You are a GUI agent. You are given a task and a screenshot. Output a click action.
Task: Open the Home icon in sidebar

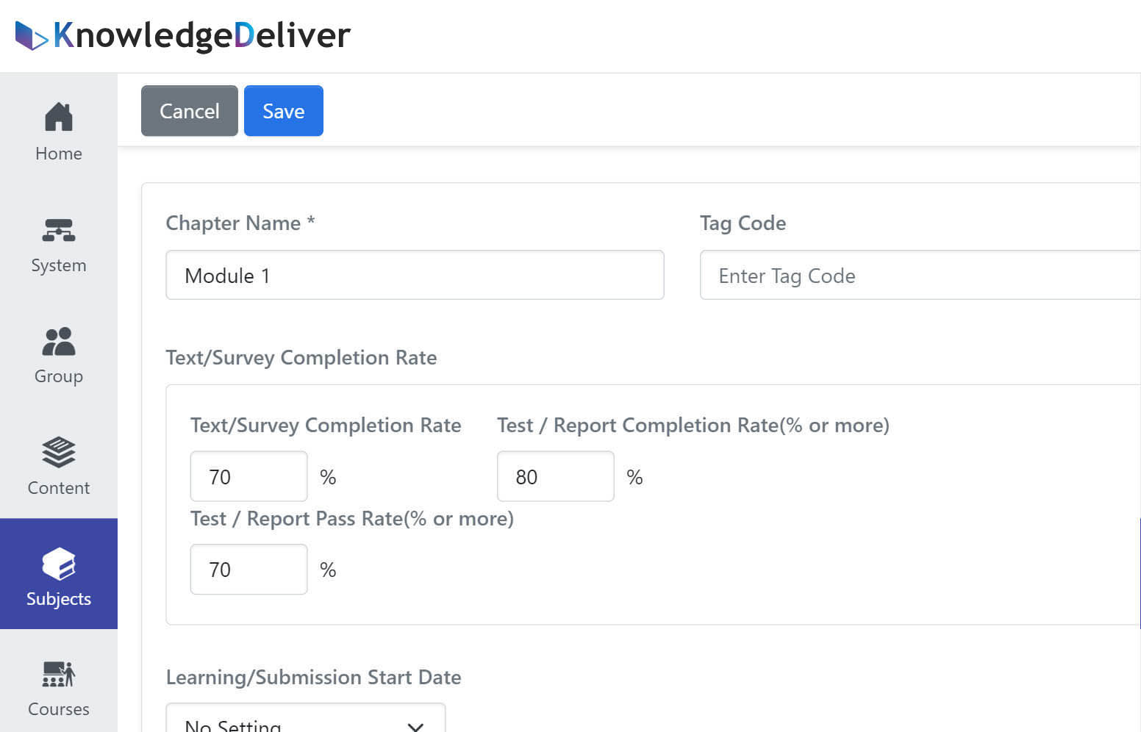coord(59,117)
